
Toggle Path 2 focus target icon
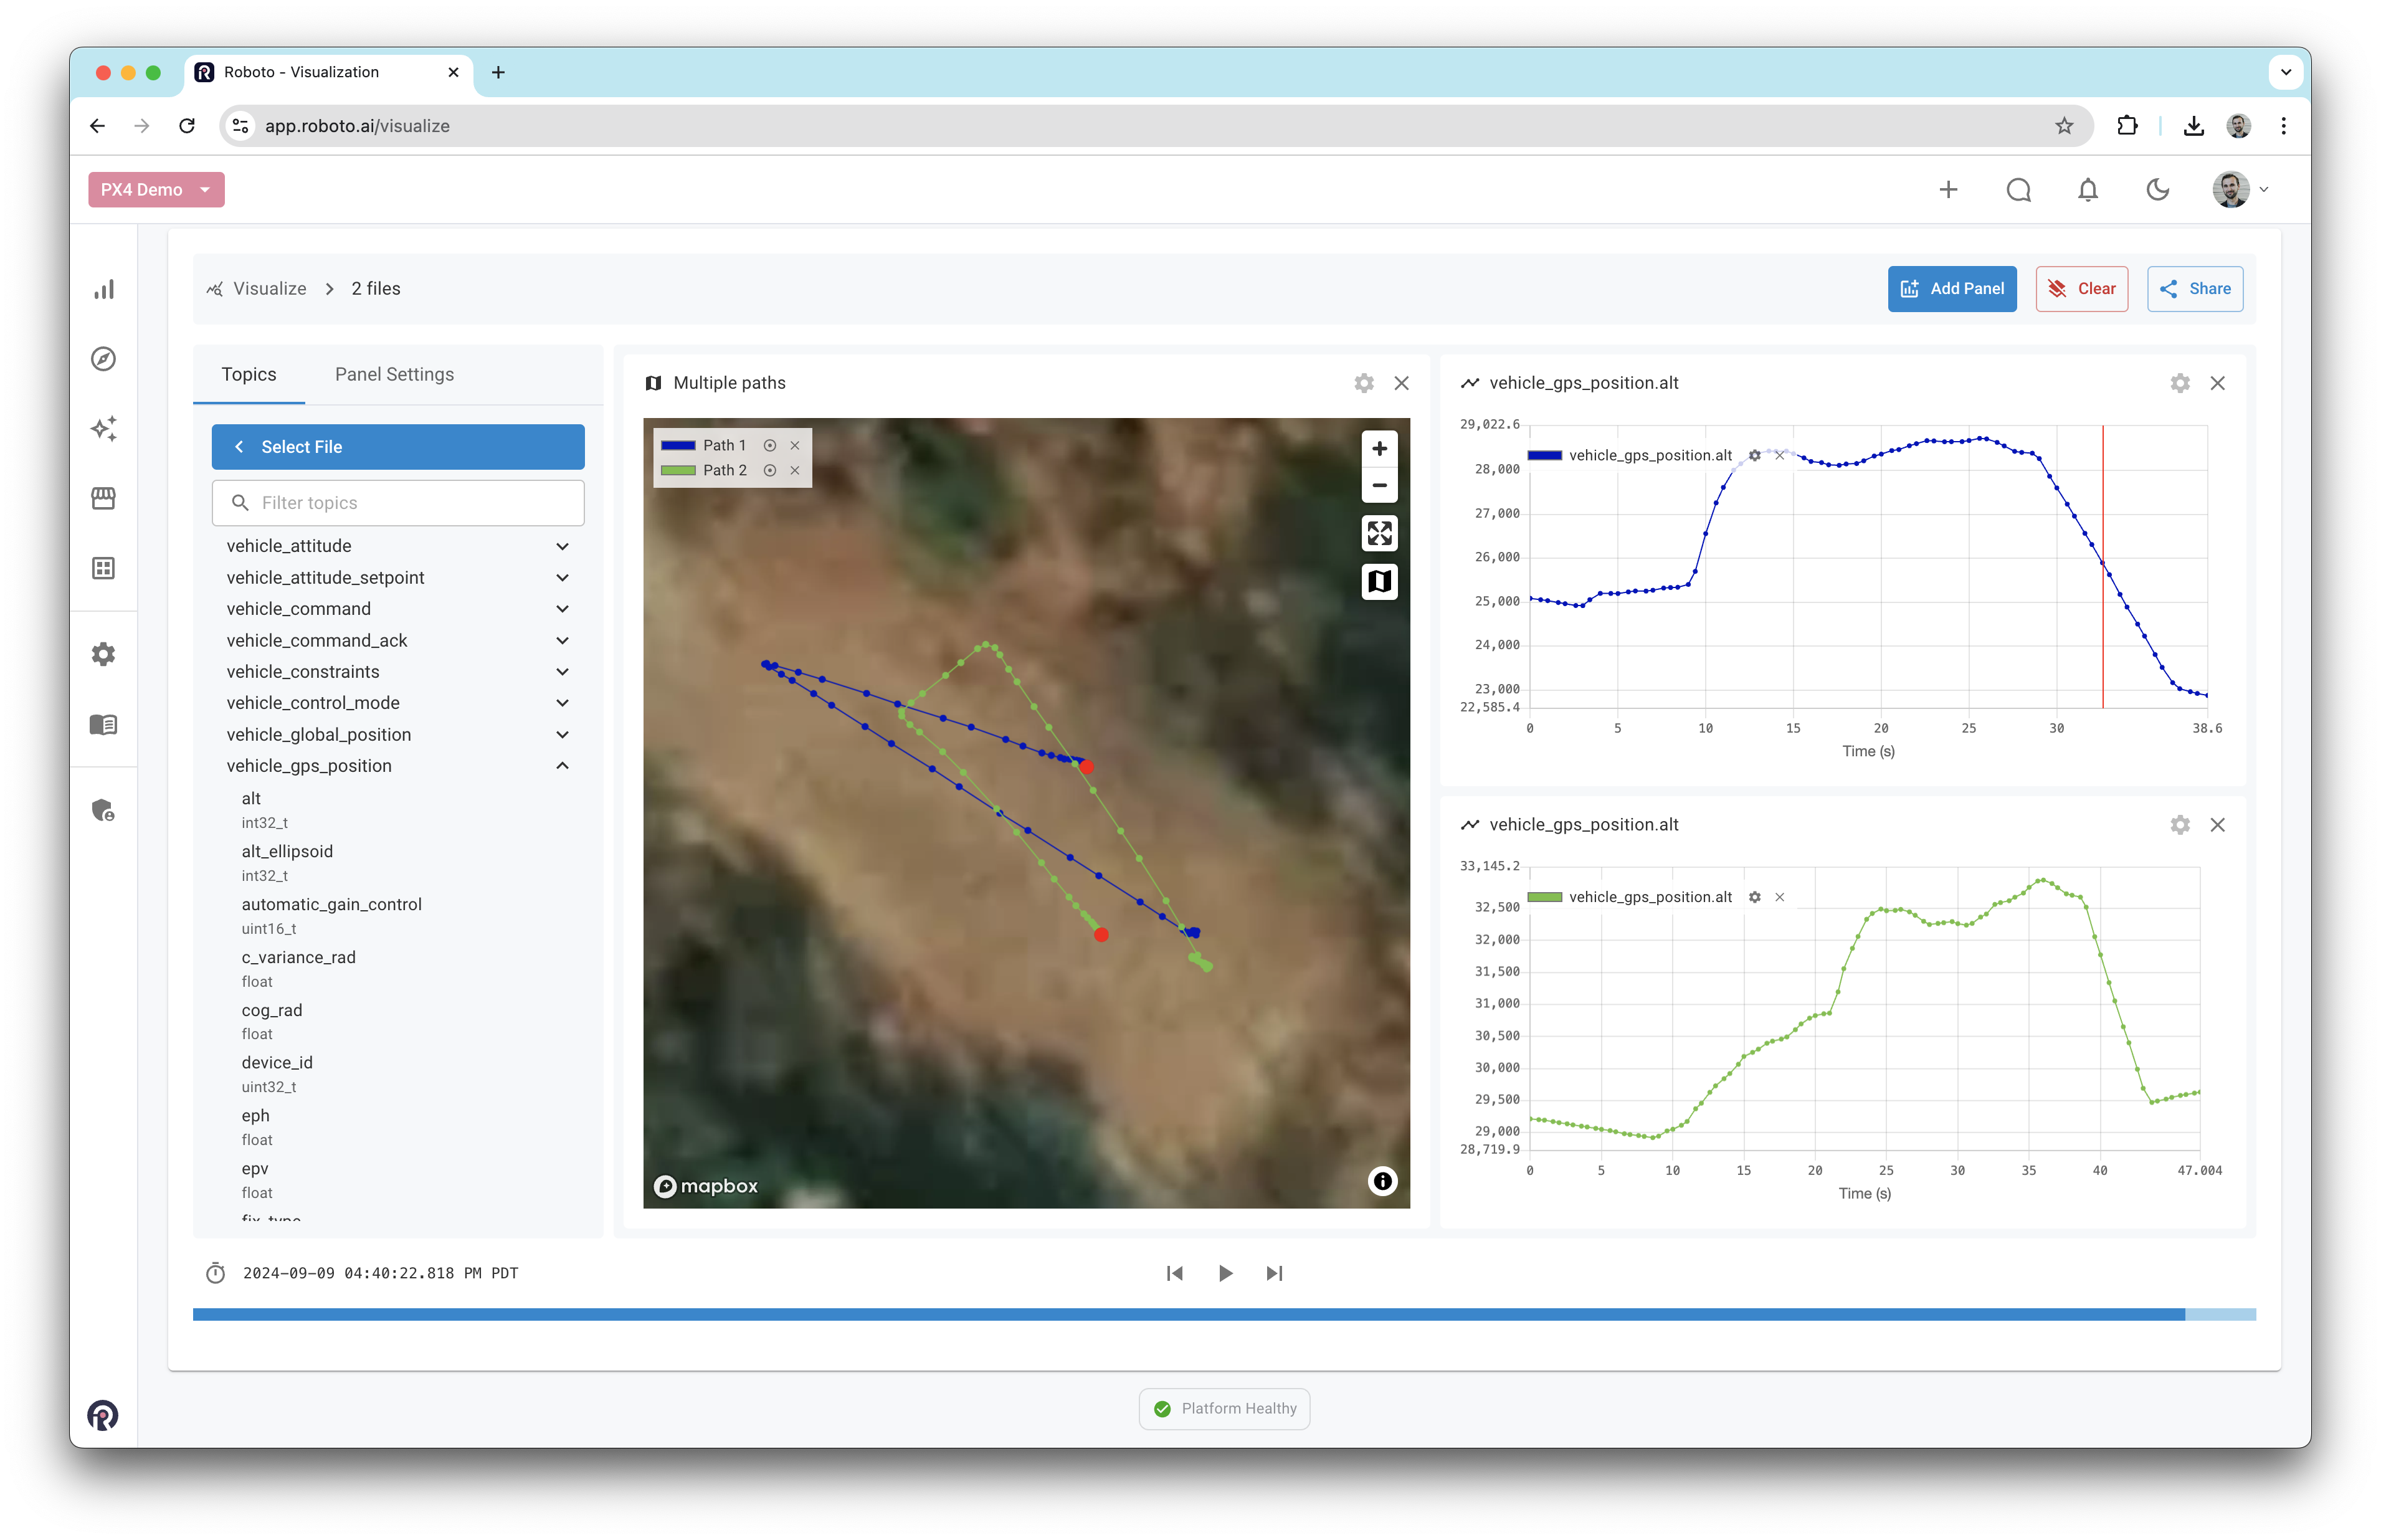click(x=770, y=471)
